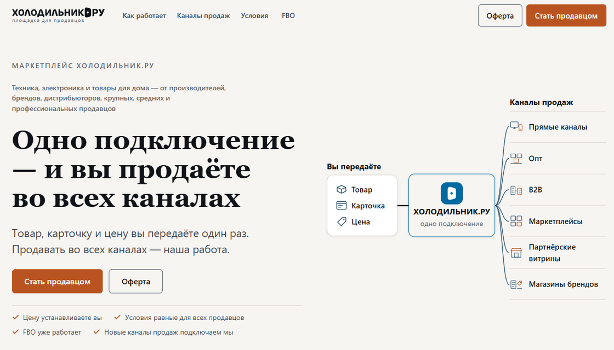Click the blue Холодильник.ру center logo icon
This screenshot has height=350, width=614.
coord(452,194)
